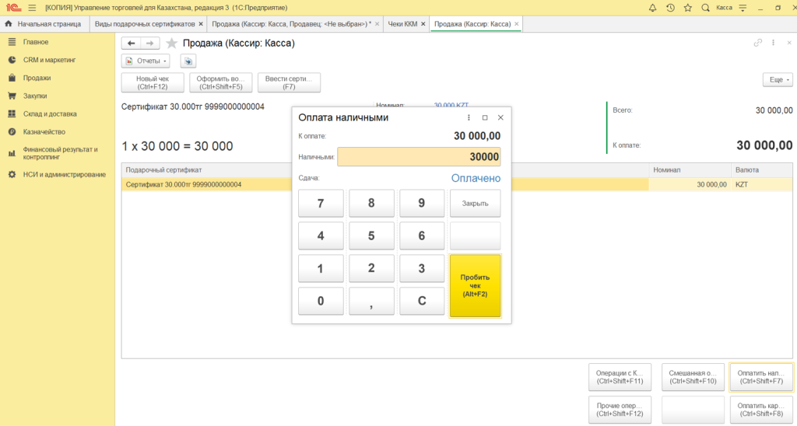The image size is (797, 426).
Task: Add page to favorites with star
Action: 172,44
